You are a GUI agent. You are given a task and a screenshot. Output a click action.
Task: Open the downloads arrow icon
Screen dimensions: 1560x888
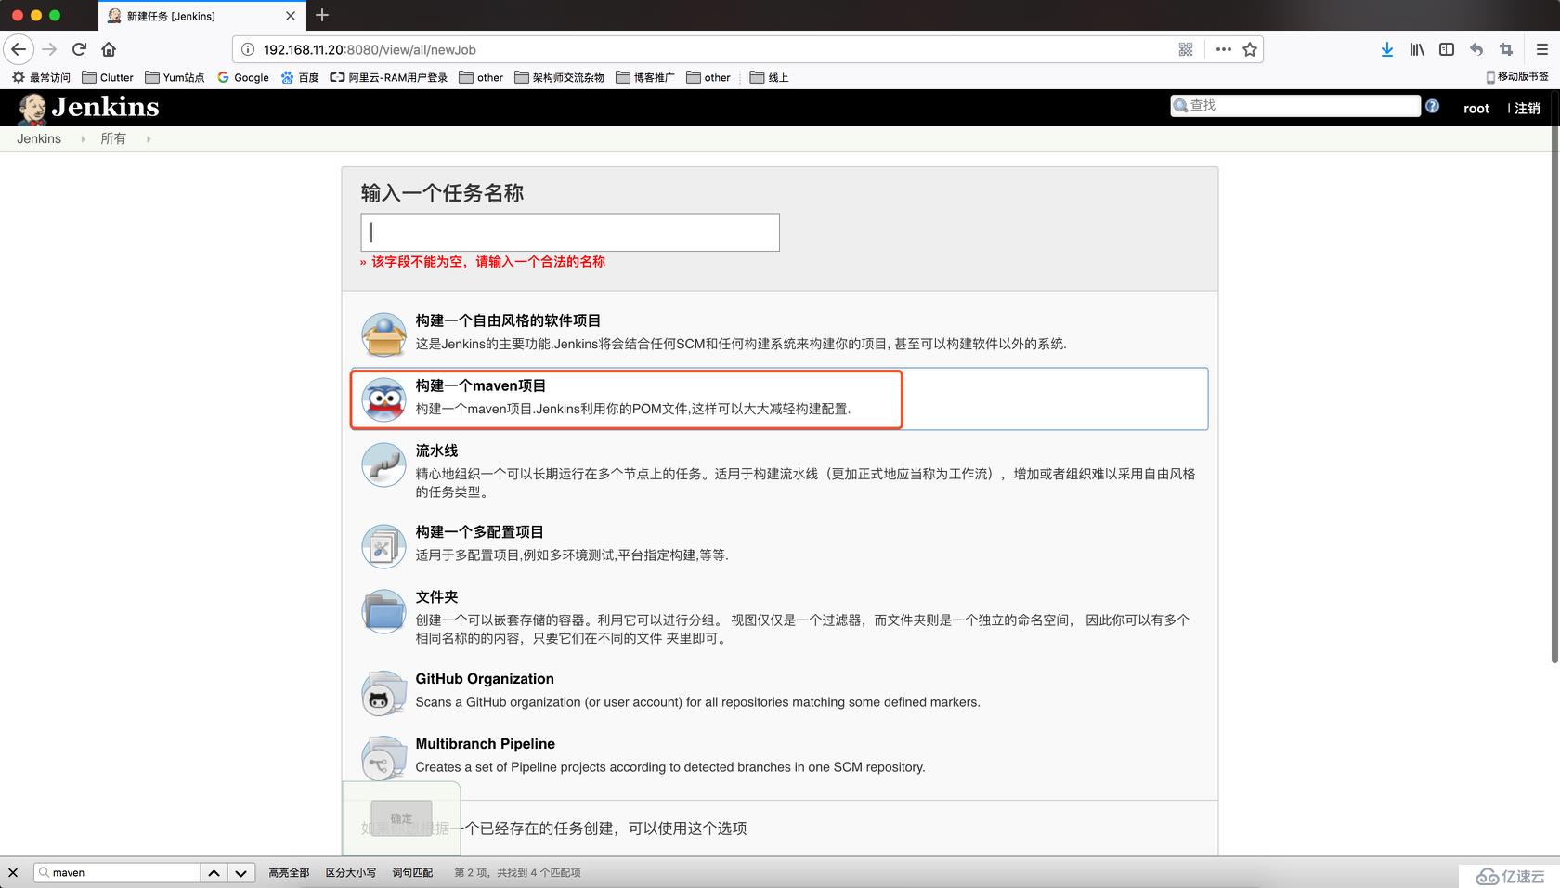point(1386,49)
